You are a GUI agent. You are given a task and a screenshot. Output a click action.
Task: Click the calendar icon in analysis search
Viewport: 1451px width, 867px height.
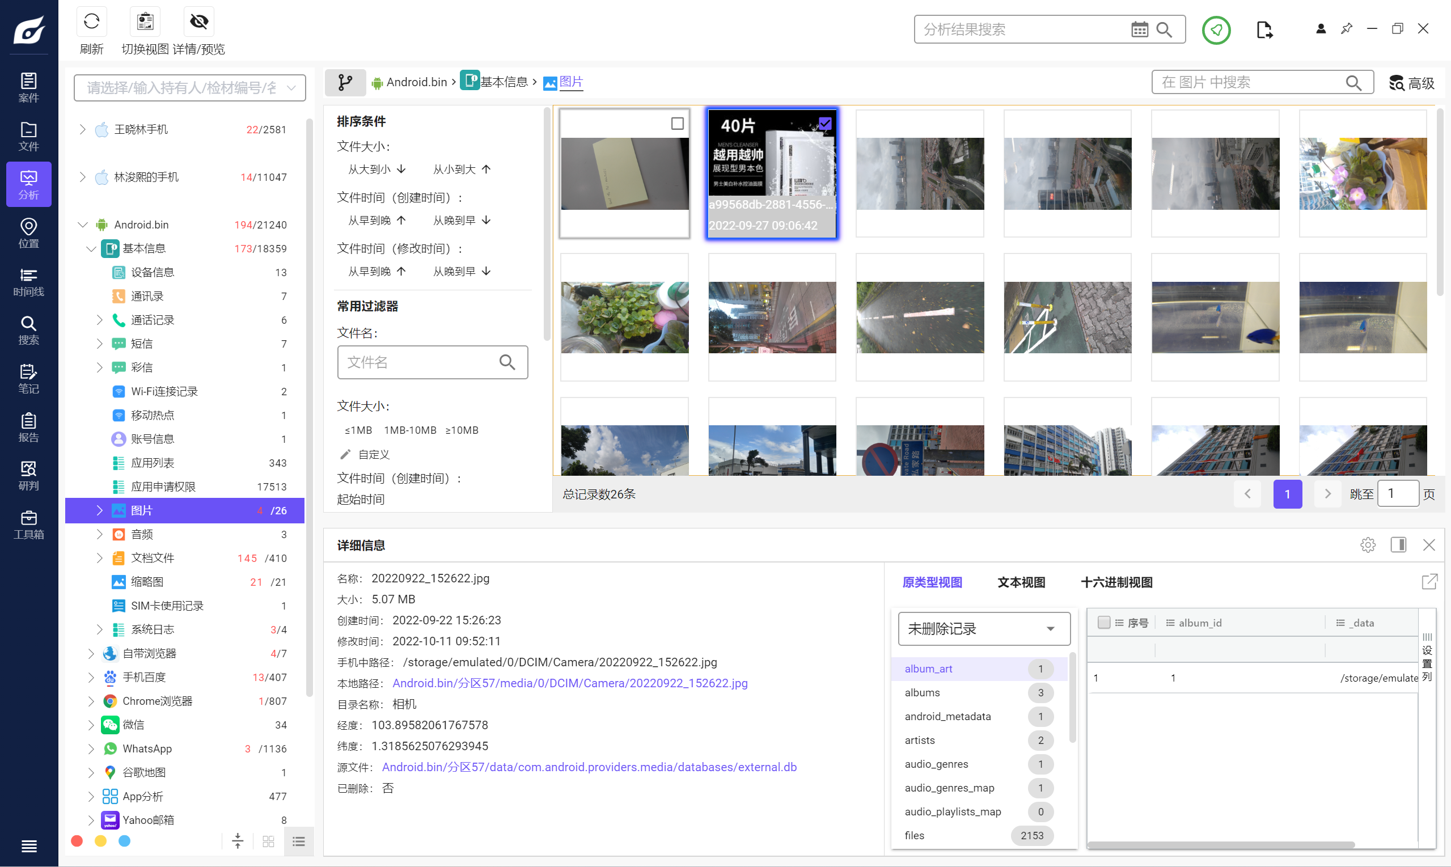coord(1139,30)
